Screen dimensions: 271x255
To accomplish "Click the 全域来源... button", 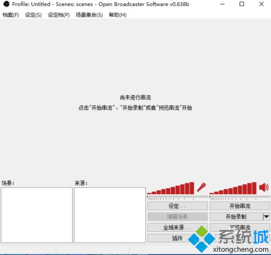I will (x=177, y=227).
